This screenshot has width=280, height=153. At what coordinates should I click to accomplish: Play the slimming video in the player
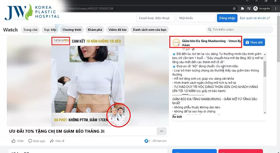[x=88, y=81]
